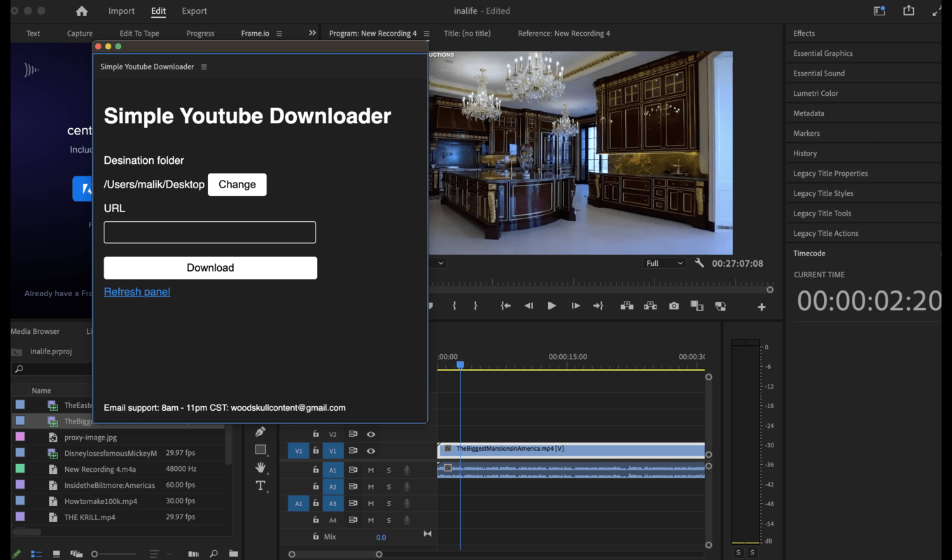Switch Project panel to List view

coord(36,554)
